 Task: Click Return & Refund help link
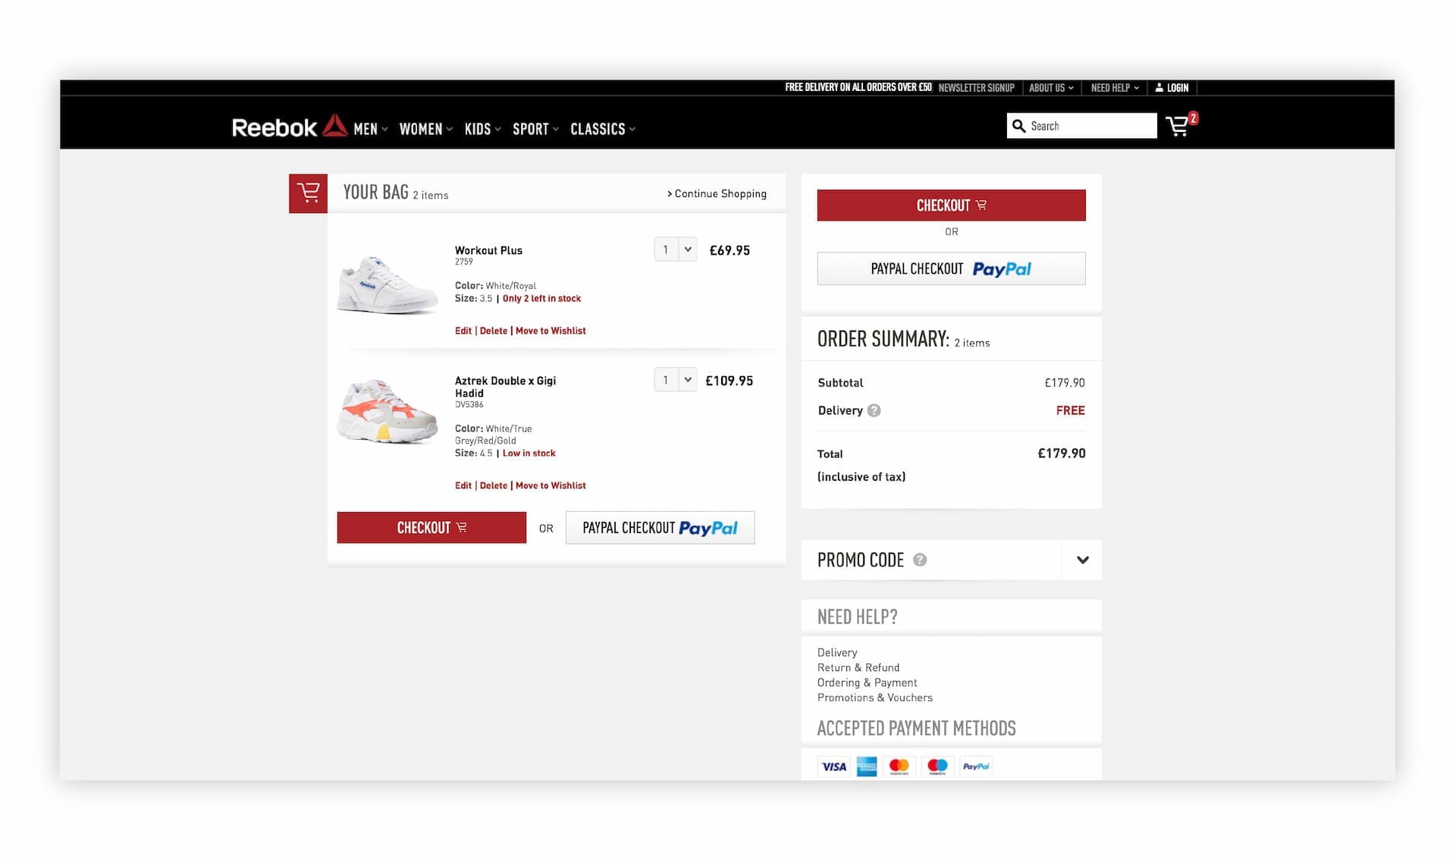pos(858,667)
